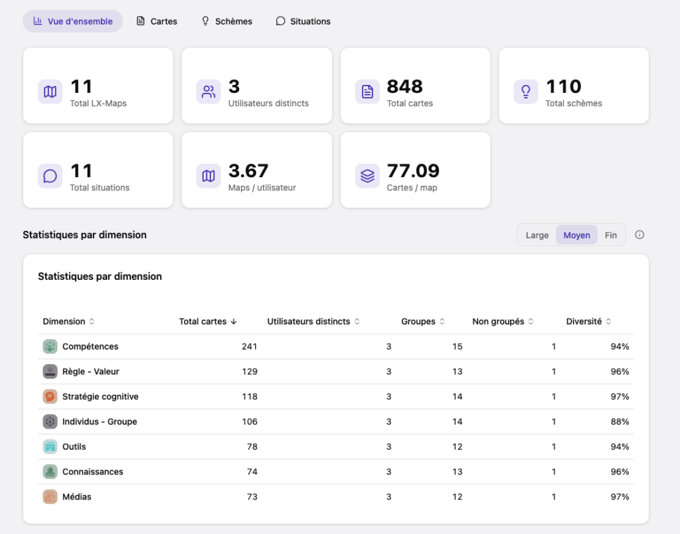Click the users icon on Utilisateurs distincts card
The height and width of the screenshot is (534, 680).
point(208,92)
